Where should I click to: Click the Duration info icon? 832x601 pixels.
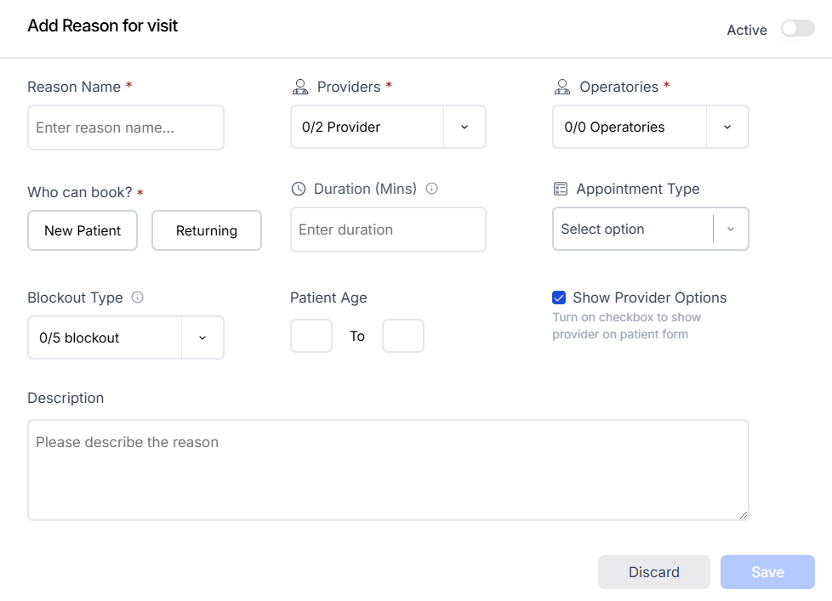pos(431,189)
